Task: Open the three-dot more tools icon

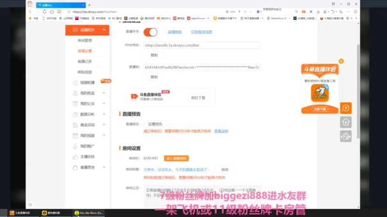Action: 348,12
